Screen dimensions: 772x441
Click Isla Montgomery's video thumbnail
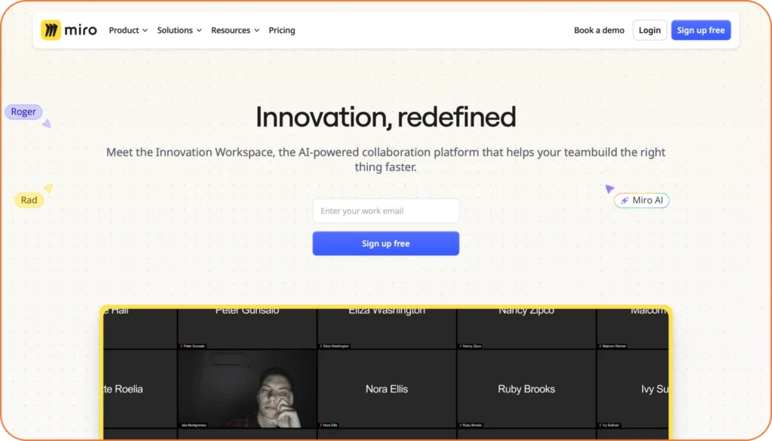pos(249,388)
